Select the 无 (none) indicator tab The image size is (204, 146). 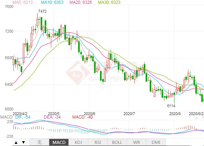coord(39,142)
